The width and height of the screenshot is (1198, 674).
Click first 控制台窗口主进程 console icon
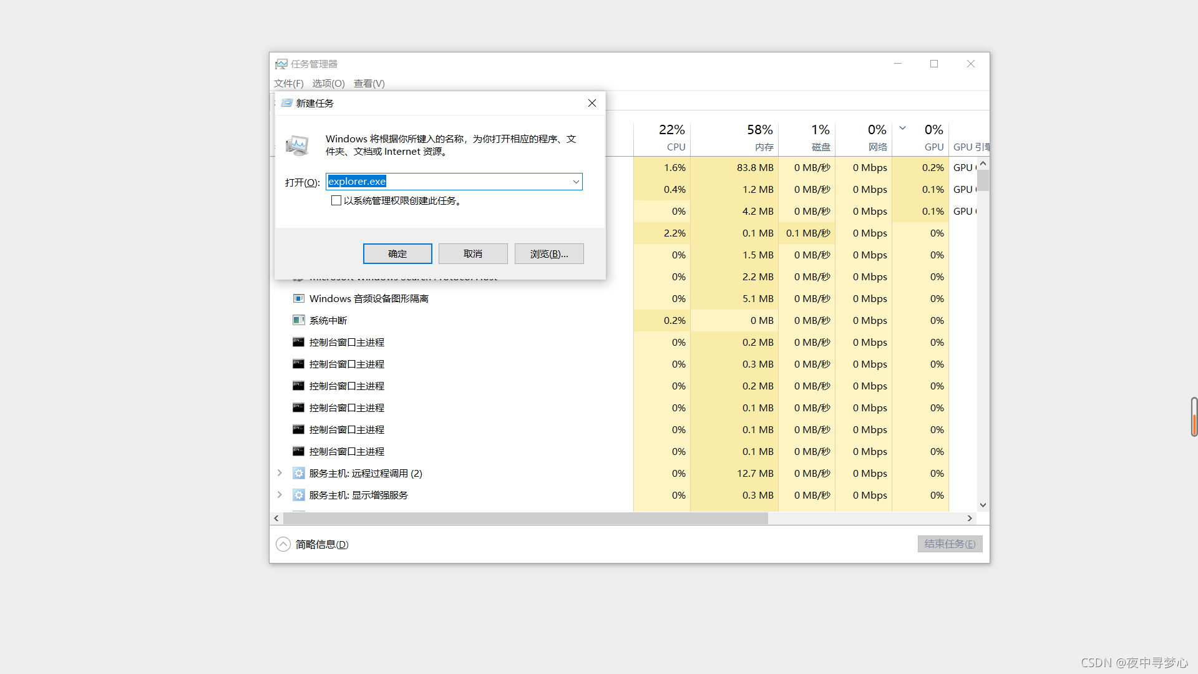coord(299,343)
